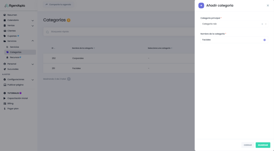Click the Clientes people icon

click(x=5, y=31)
